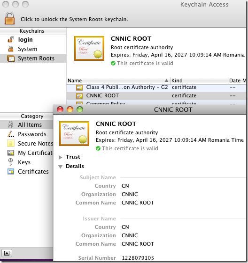
Task: Click the large certificate image in main window
Action: pyautogui.click(x=89, y=49)
